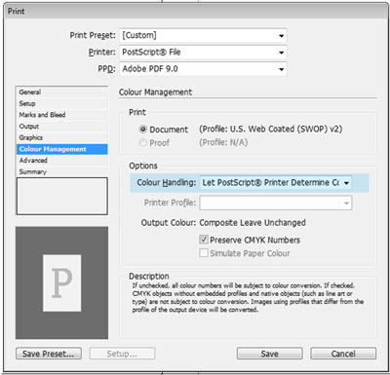Click the greyed Setup button at bottom
This screenshot has height=375, width=390.
pos(122,354)
